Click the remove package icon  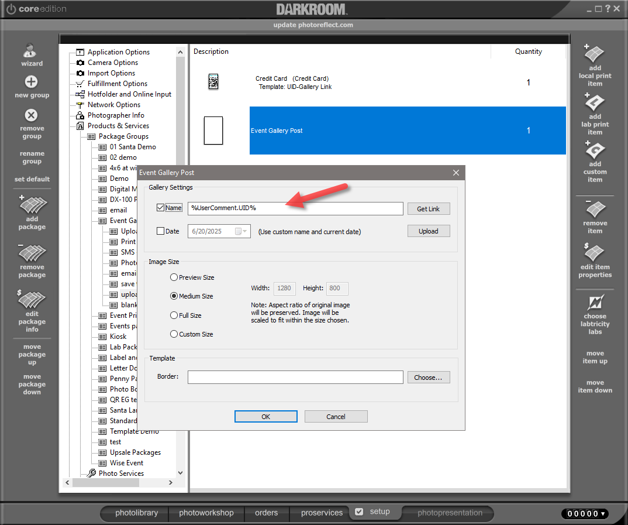(x=32, y=252)
